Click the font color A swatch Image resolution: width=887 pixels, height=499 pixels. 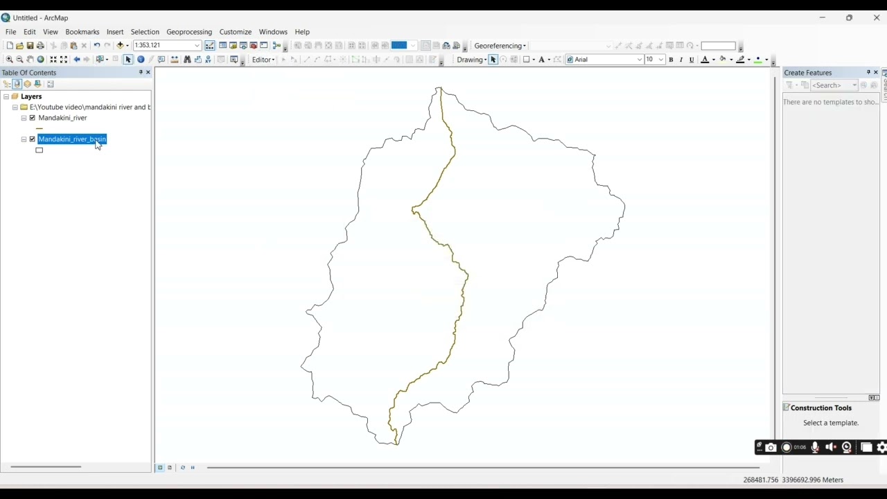point(705,60)
